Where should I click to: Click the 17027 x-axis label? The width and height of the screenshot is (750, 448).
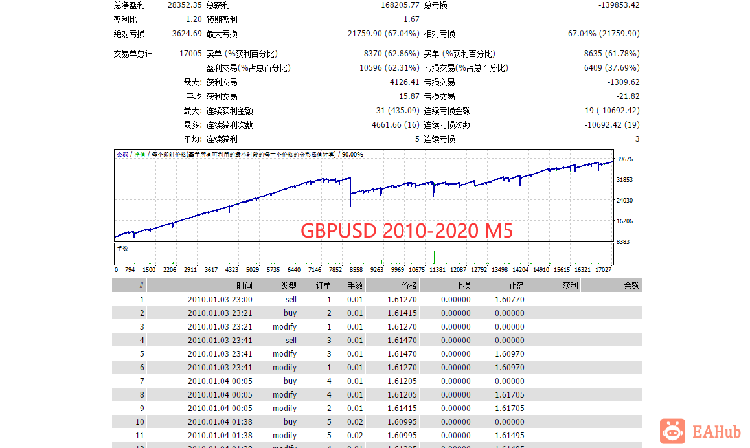603,270
